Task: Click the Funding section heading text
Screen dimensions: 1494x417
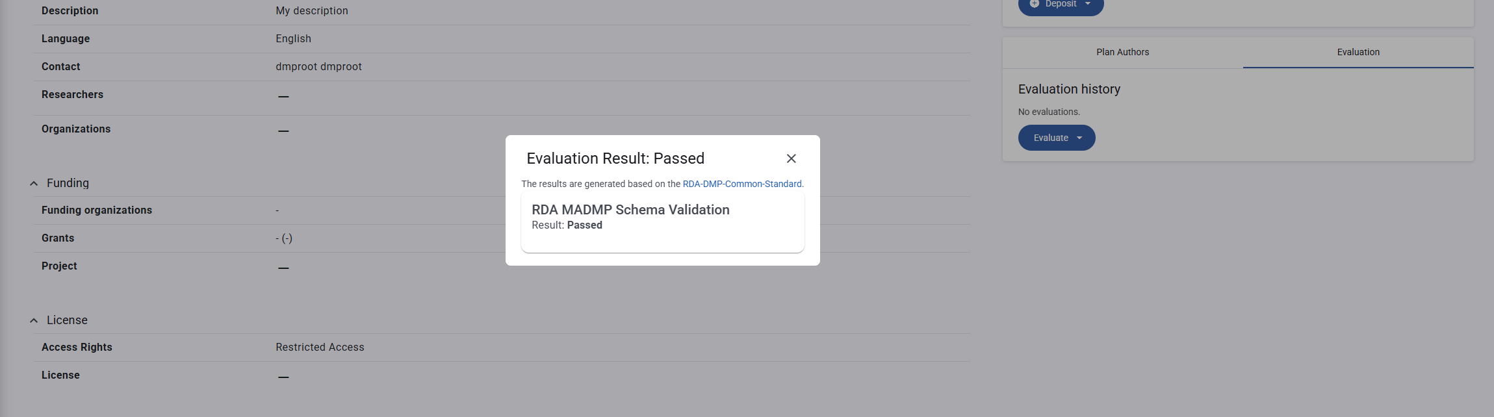Action: (x=68, y=183)
